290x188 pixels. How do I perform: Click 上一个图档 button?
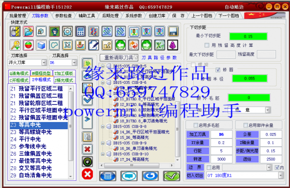click(x=202, y=16)
